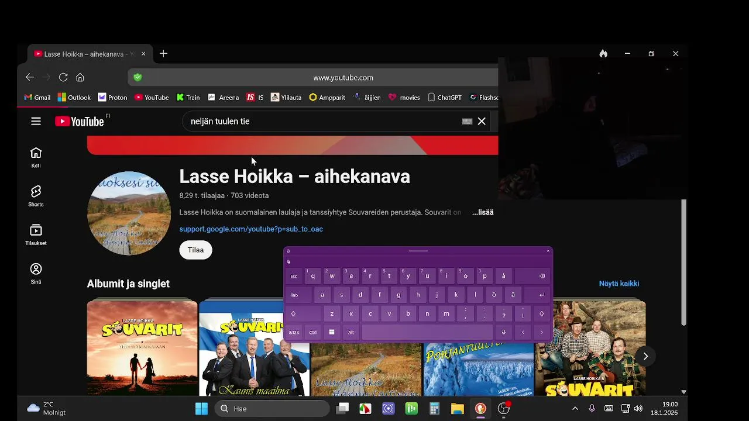Close the Lasse Hoikka browser tab
Image resolution: width=749 pixels, height=421 pixels.
click(143, 54)
